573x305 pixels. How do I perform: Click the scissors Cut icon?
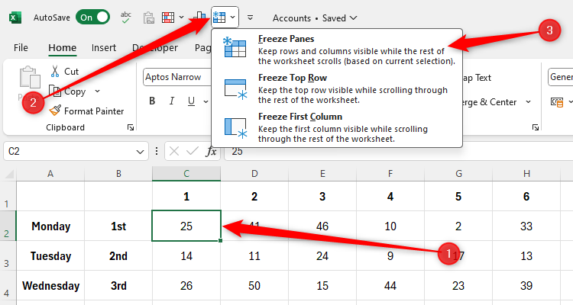(55, 72)
